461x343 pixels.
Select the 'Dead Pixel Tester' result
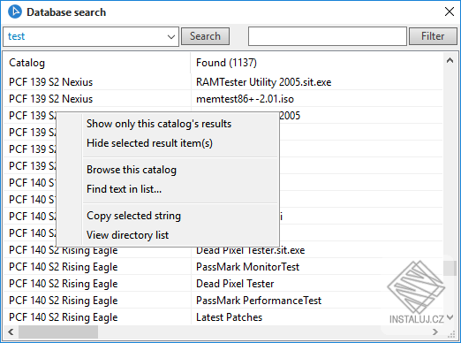[x=235, y=284]
